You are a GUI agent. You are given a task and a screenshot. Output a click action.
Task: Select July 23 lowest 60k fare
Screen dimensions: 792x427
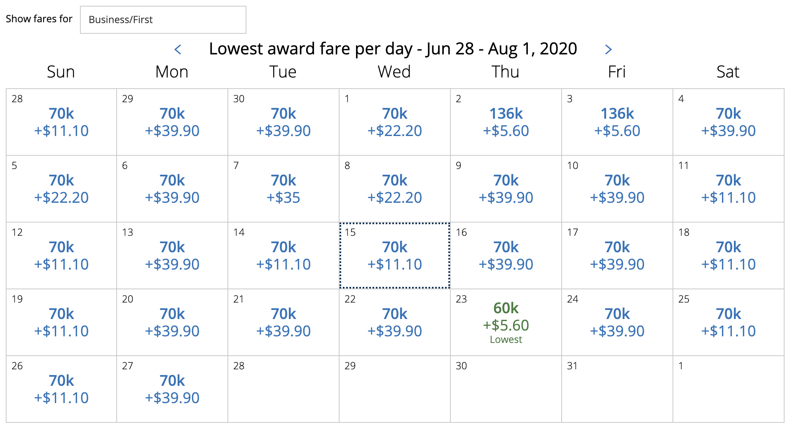tap(506, 322)
